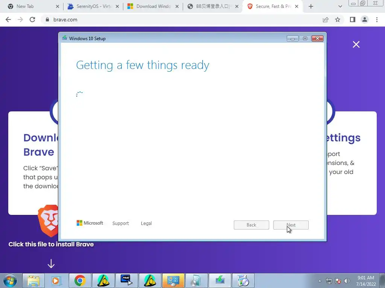Image resolution: width=385 pixels, height=288 pixels.
Task: Minimize the Chrome browser window
Action: (353, 3)
